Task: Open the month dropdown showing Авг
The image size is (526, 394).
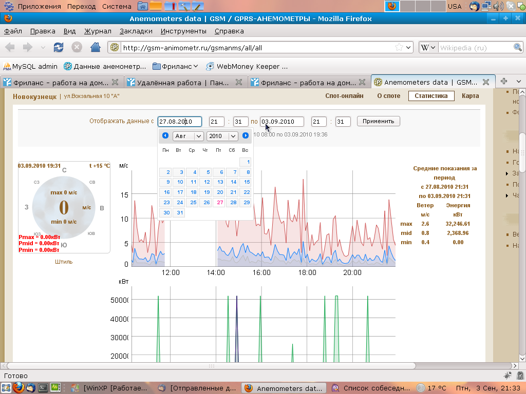Action: (x=189, y=136)
